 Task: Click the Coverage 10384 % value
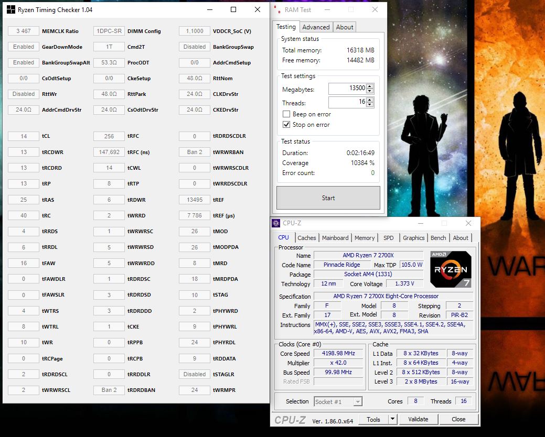point(362,163)
